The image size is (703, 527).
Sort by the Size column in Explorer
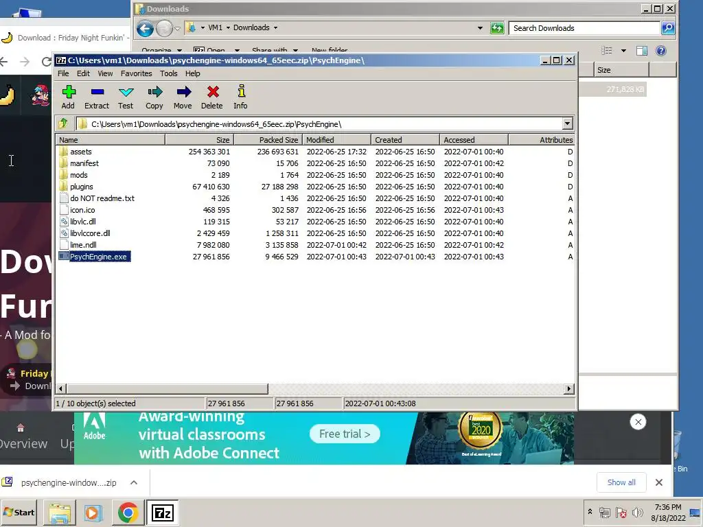point(622,70)
